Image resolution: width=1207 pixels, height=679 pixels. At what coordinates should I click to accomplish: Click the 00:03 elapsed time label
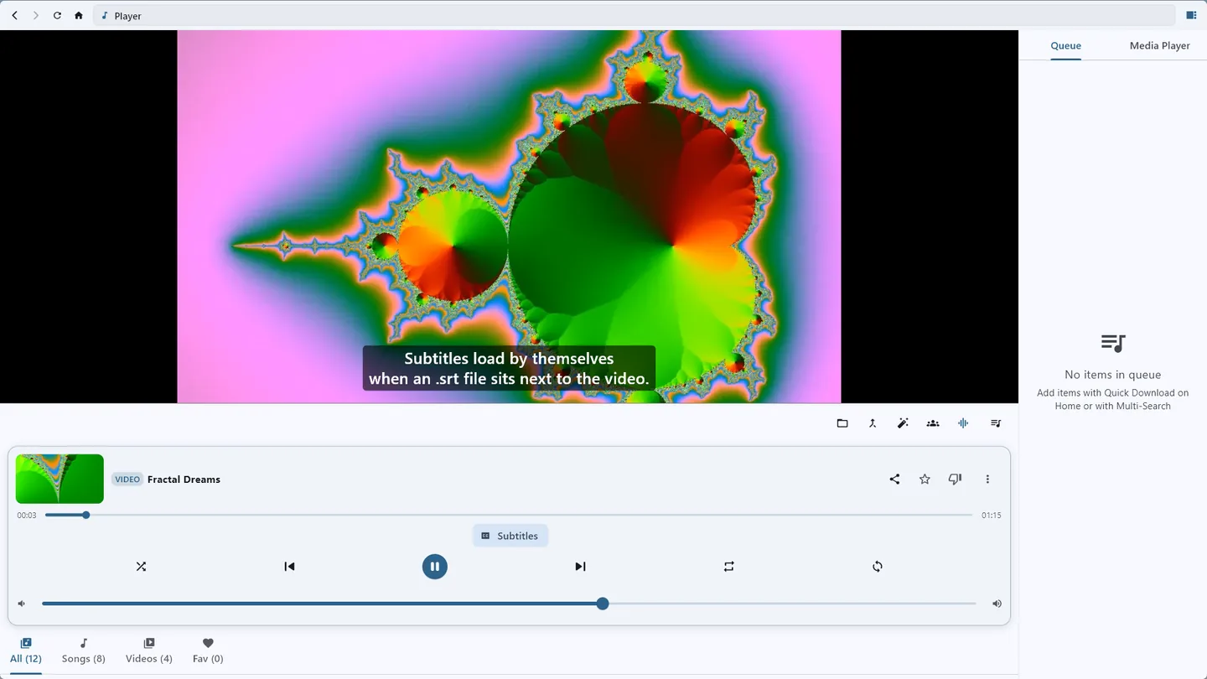click(x=27, y=516)
